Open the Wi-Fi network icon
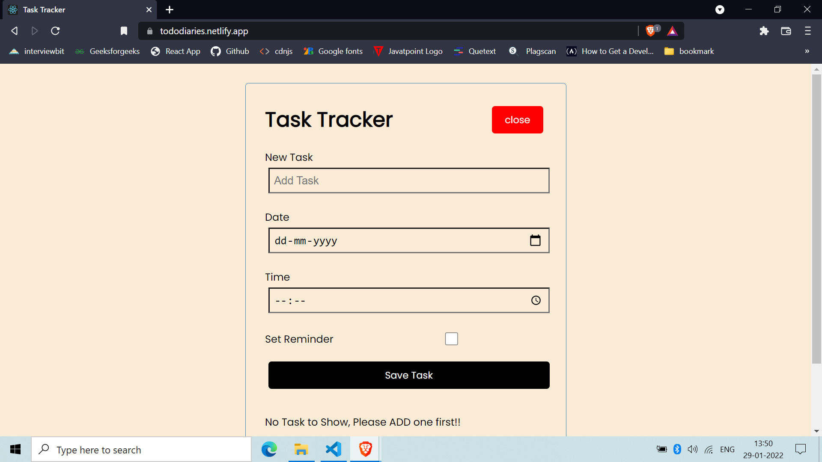Viewport: 822px width, 462px height. tap(709, 449)
